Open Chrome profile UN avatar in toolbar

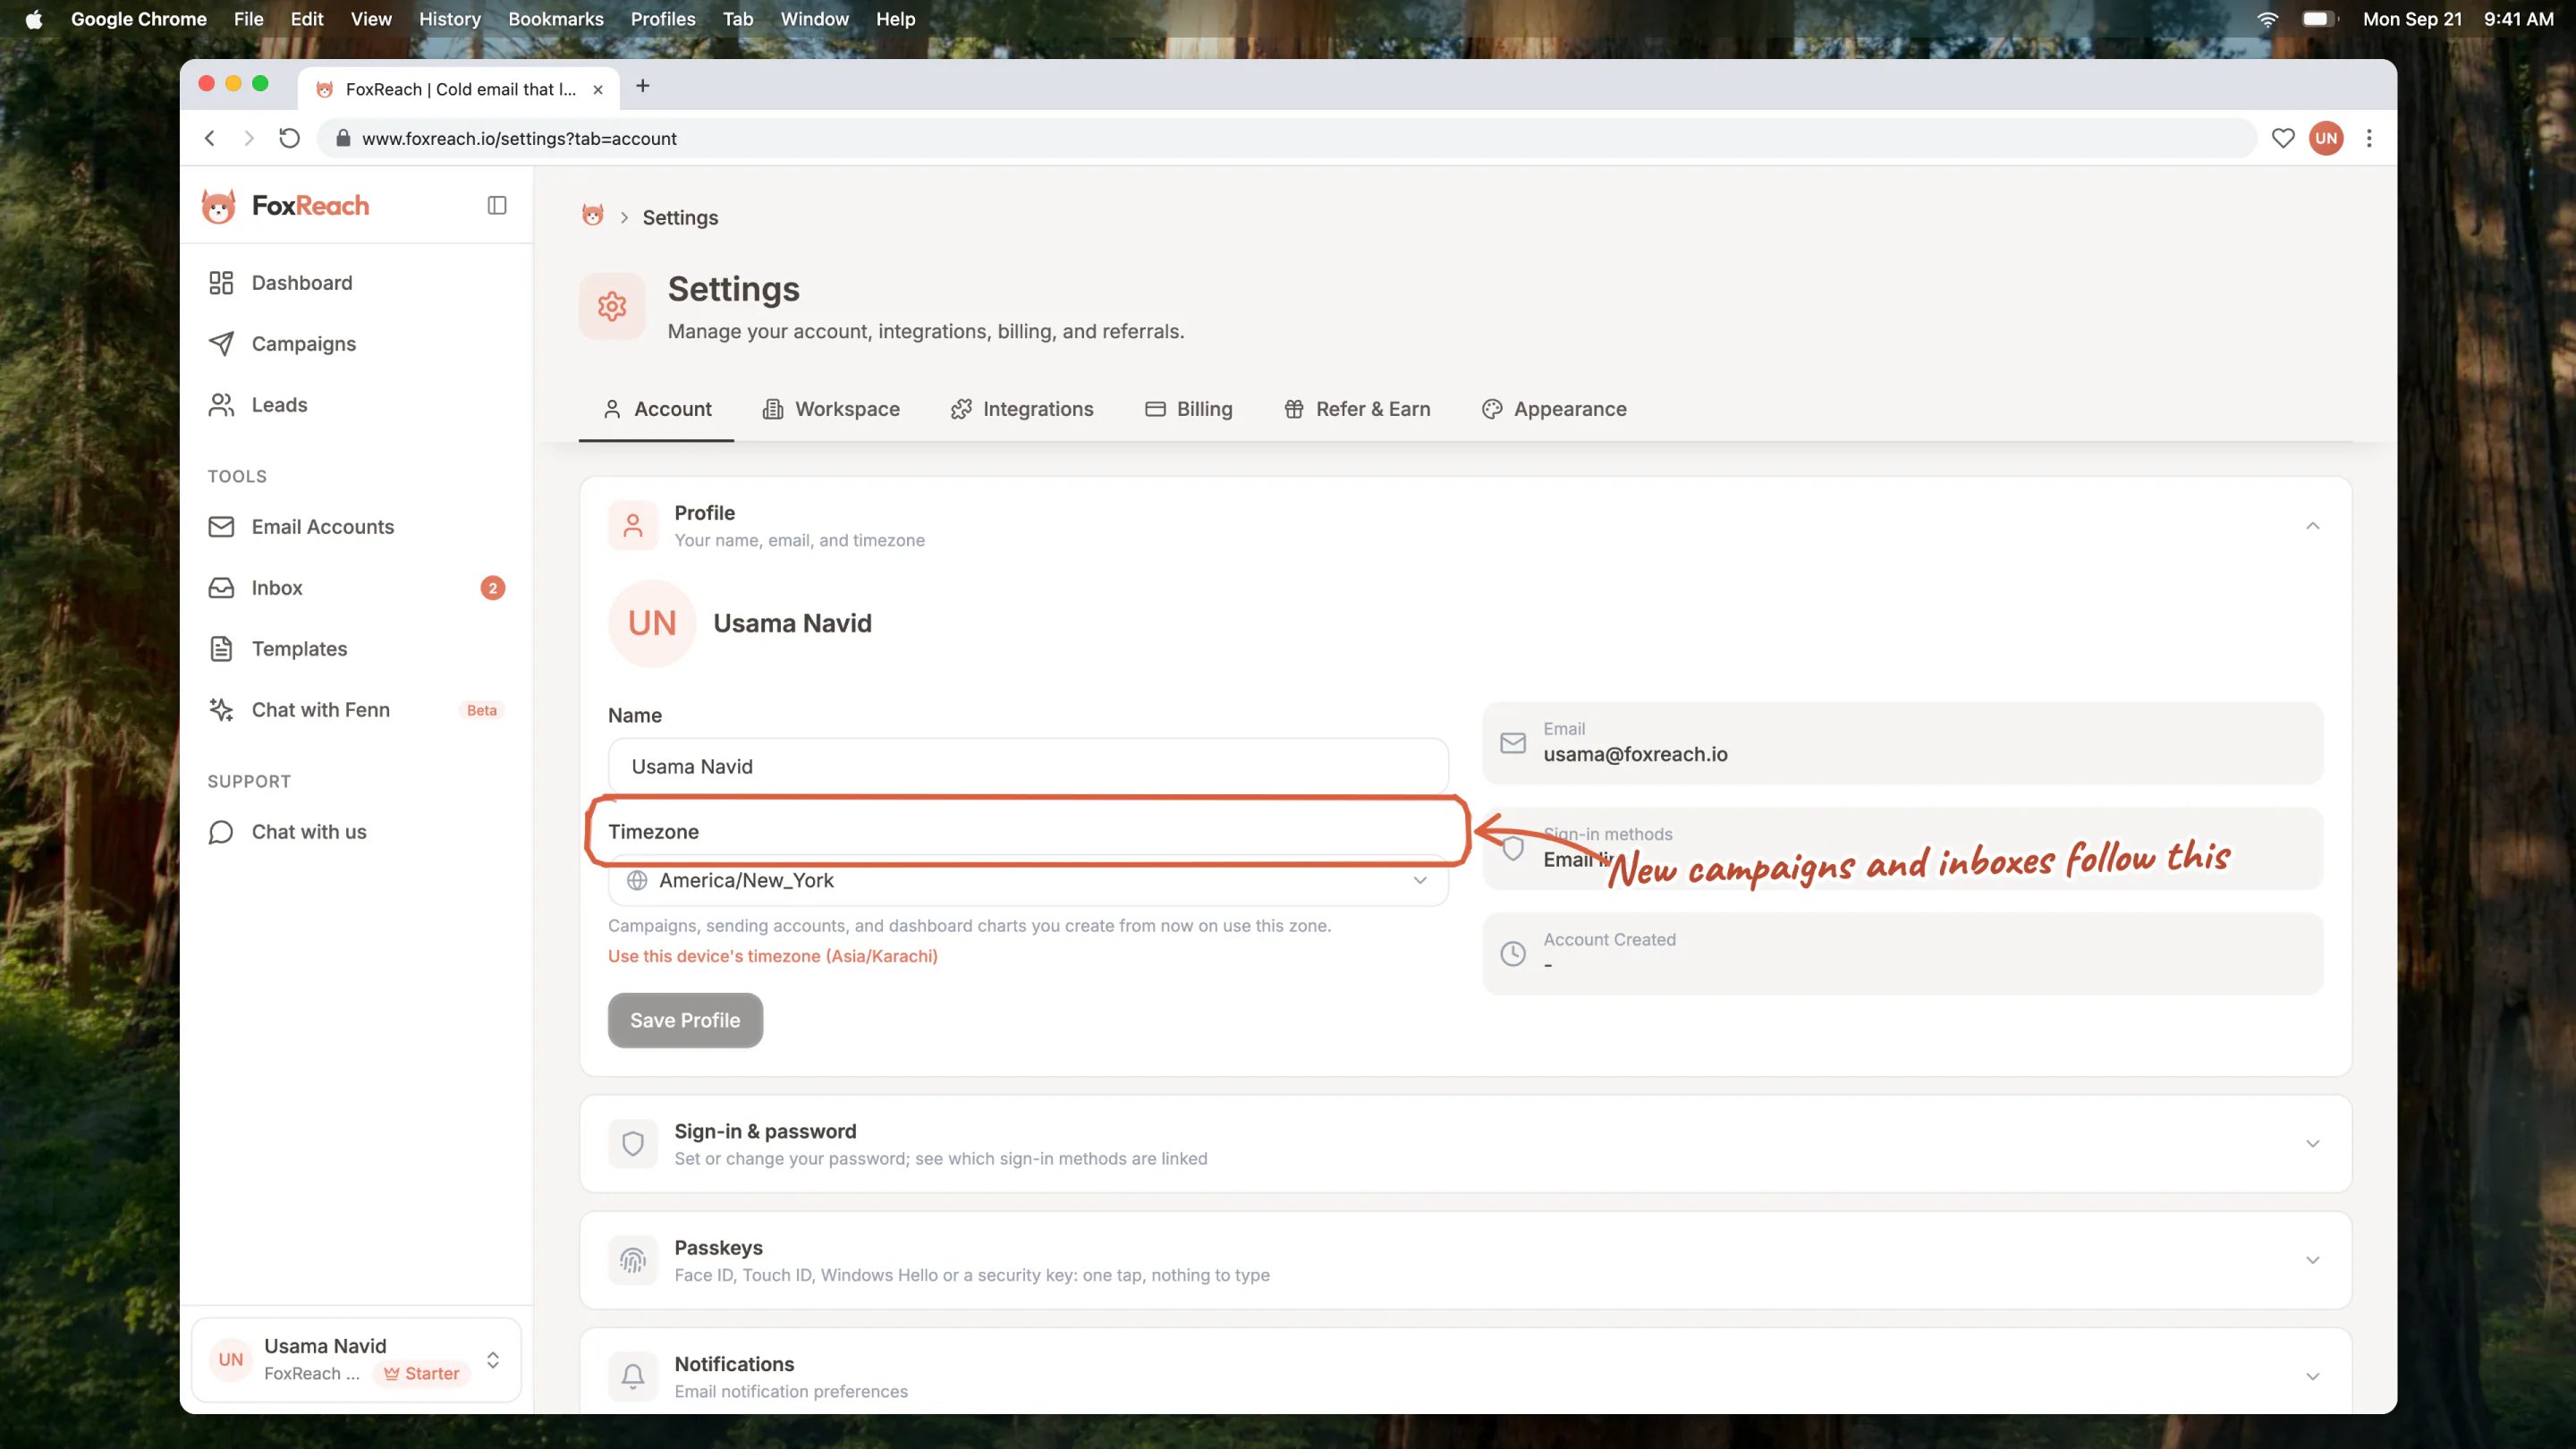click(2326, 138)
